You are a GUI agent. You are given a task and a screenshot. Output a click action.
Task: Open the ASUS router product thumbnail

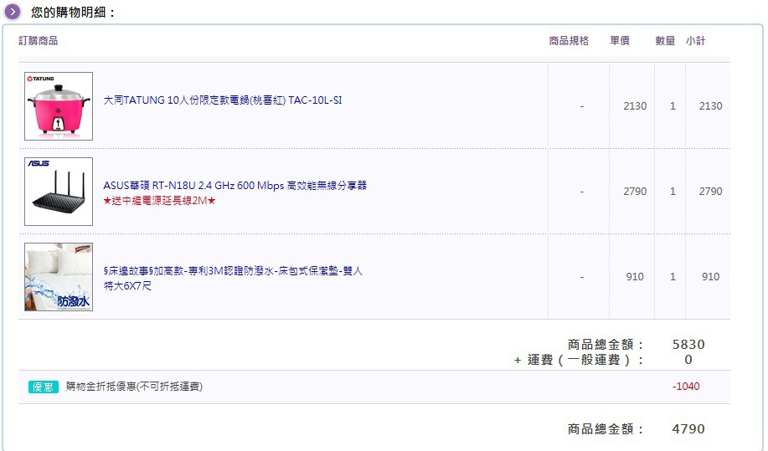(59, 192)
